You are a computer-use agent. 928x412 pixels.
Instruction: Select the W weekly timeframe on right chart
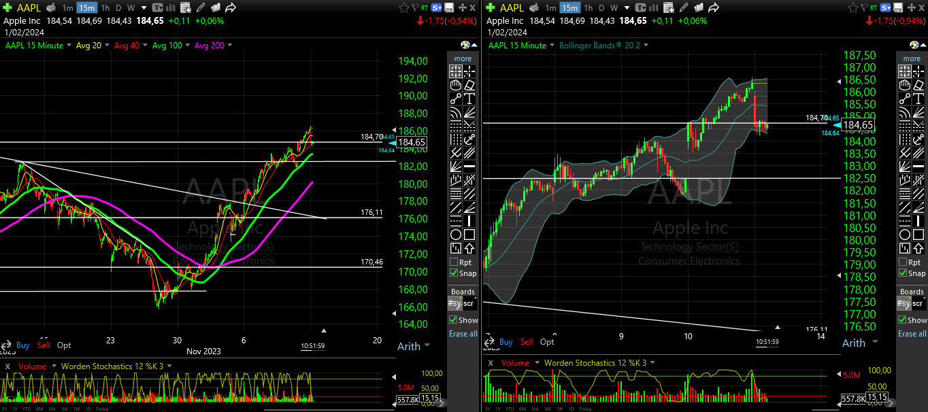click(614, 8)
